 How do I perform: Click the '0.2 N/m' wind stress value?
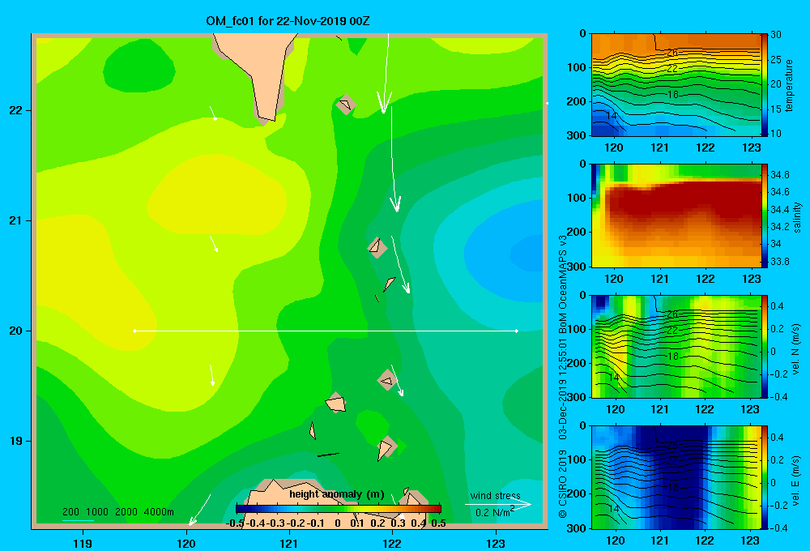(492, 513)
